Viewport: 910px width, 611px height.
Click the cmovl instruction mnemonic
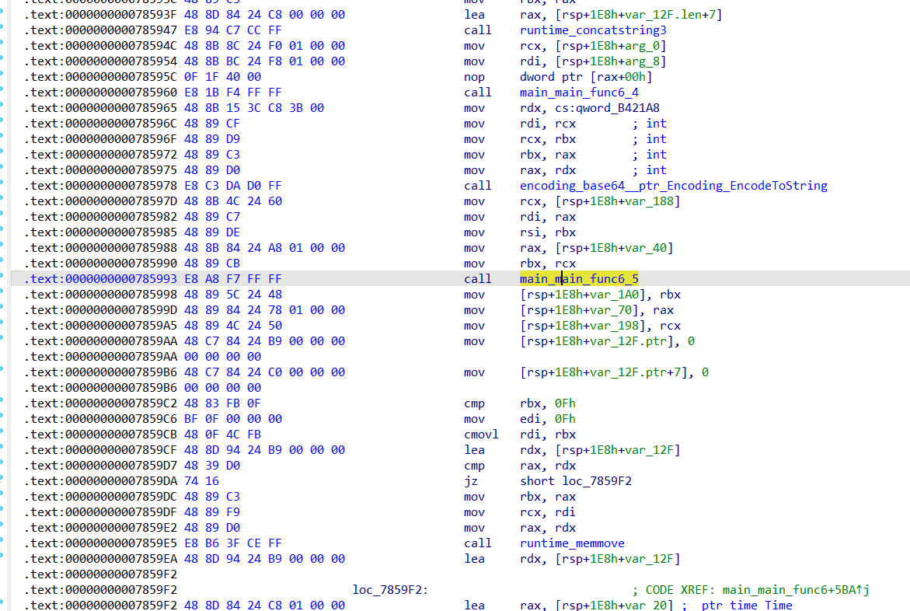click(481, 435)
